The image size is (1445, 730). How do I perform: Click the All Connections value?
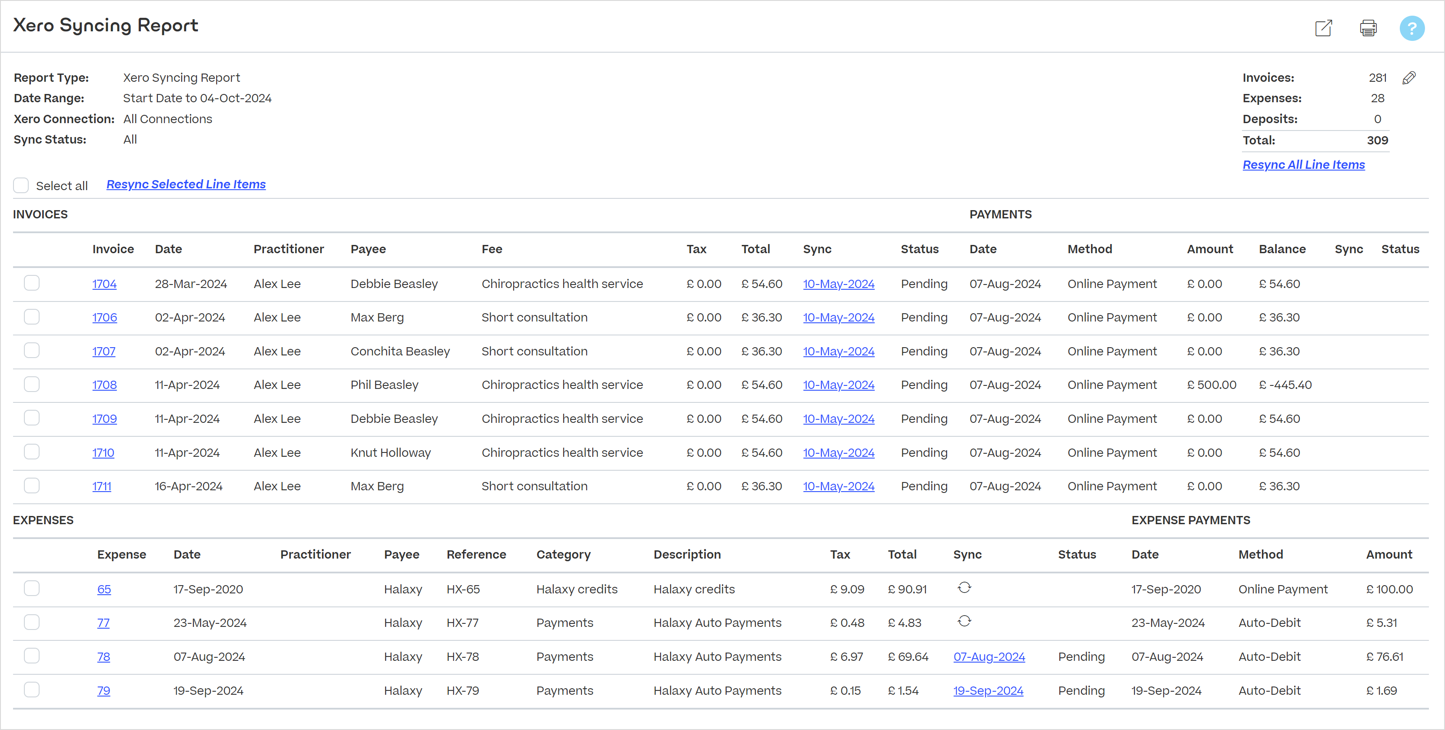[168, 119]
